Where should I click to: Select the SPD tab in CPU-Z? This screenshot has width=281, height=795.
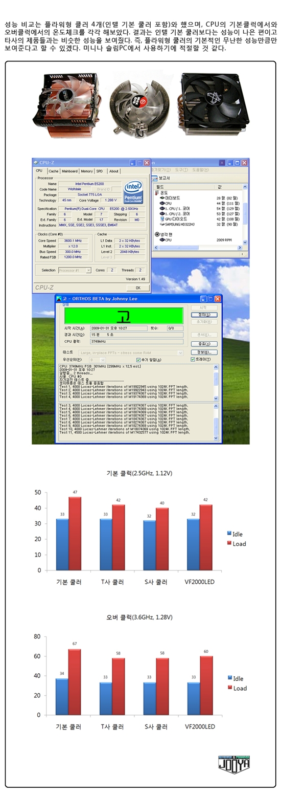[x=100, y=171]
